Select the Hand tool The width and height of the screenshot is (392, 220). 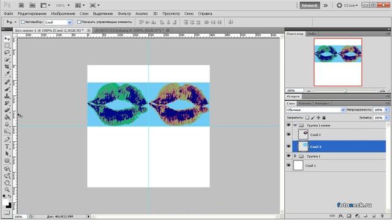[7, 183]
